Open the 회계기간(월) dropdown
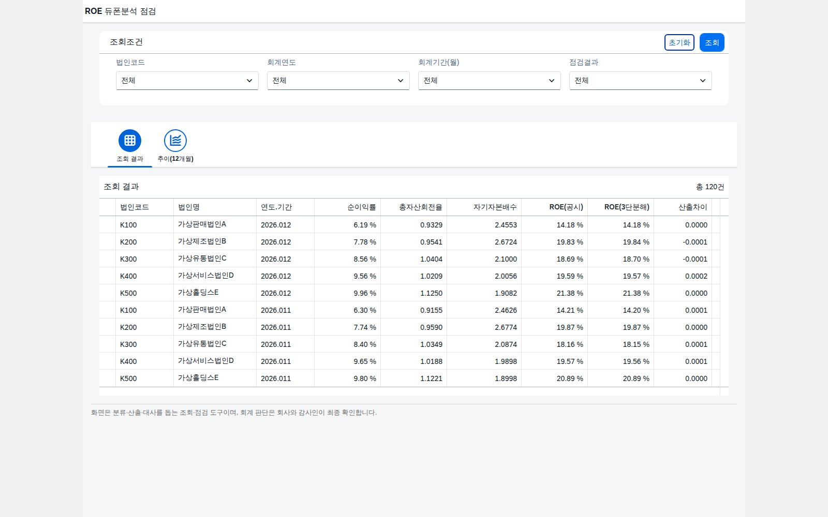Image resolution: width=828 pixels, height=517 pixels. click(x=490, y=81)
